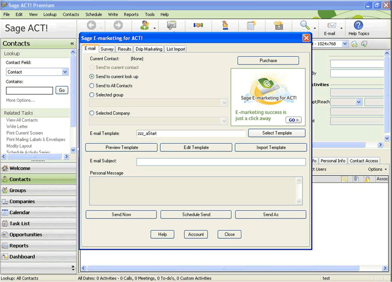Screen dimensions: 392x282
Task: Click the yellow note column header icon
Action: (345, 179)
